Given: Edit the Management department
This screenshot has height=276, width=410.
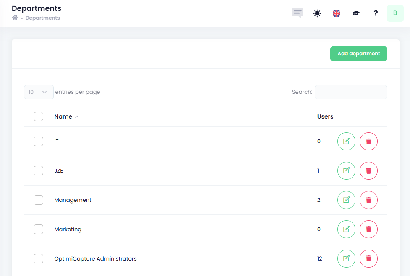Looking at the screenshot, I should pyautogui.click(x=346, y=200).
